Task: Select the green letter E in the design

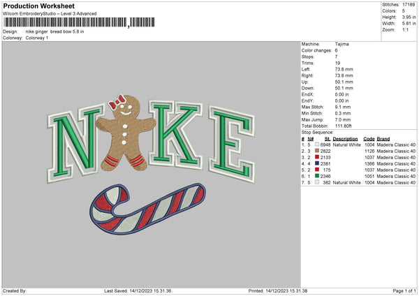Action: (231, 145)
